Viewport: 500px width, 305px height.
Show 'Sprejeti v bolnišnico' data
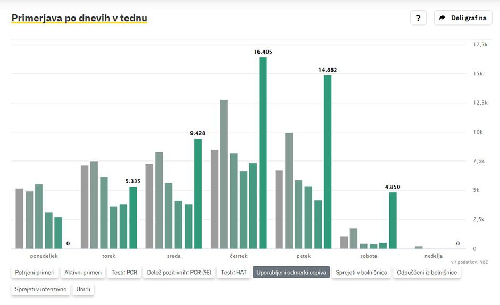(x=361, y=273)
